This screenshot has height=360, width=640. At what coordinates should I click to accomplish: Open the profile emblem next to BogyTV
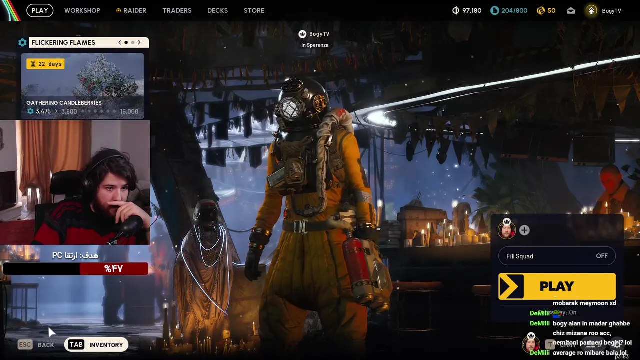click(591, 10)
